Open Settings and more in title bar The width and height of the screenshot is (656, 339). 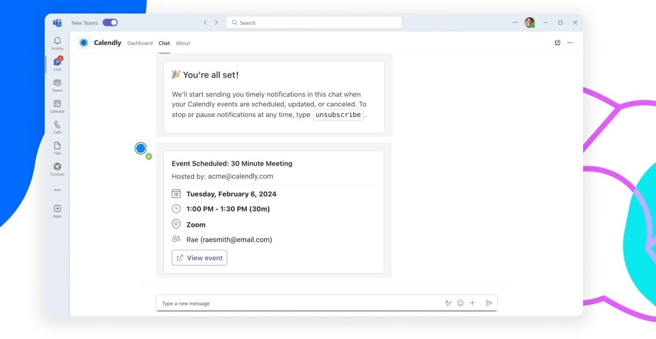click(516, 22)
